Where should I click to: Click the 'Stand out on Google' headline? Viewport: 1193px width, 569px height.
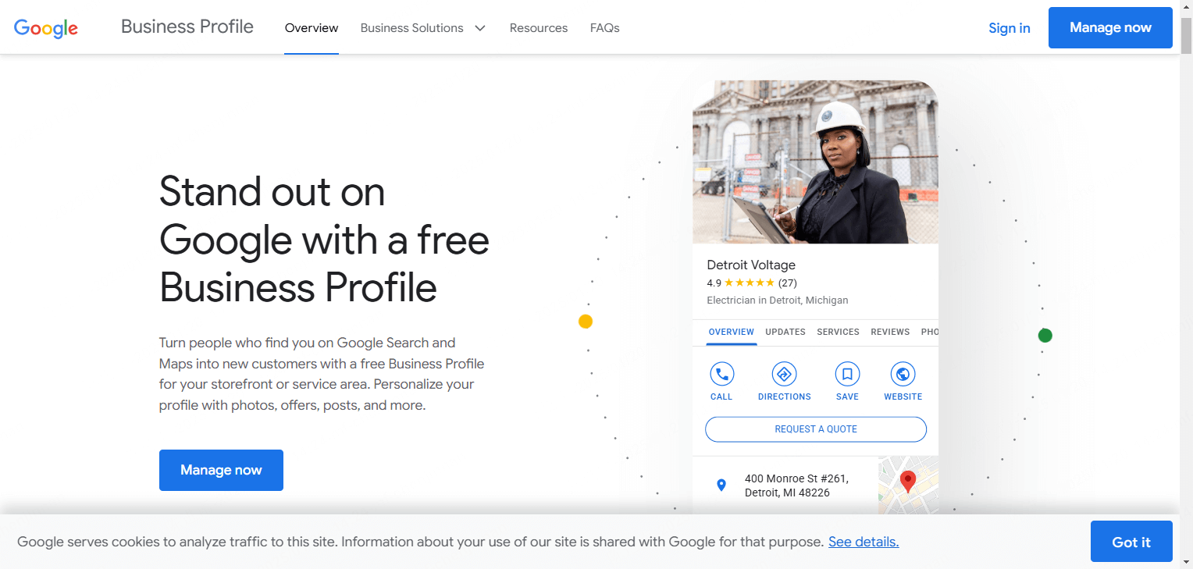point(324,239)
